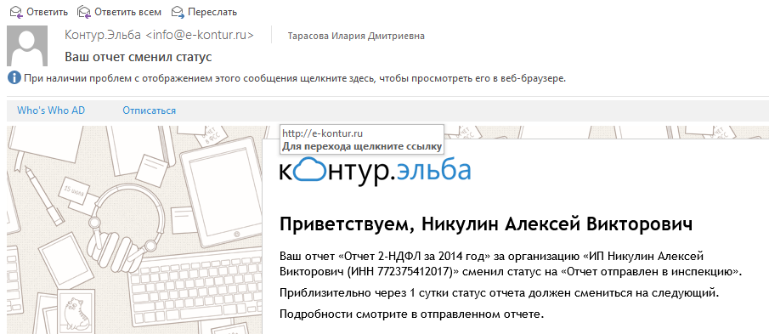Image resolution: width=769 pixels, height=334 pixels.
Task: Open the sender's avatar placeholder
Action: click(27, 46)
